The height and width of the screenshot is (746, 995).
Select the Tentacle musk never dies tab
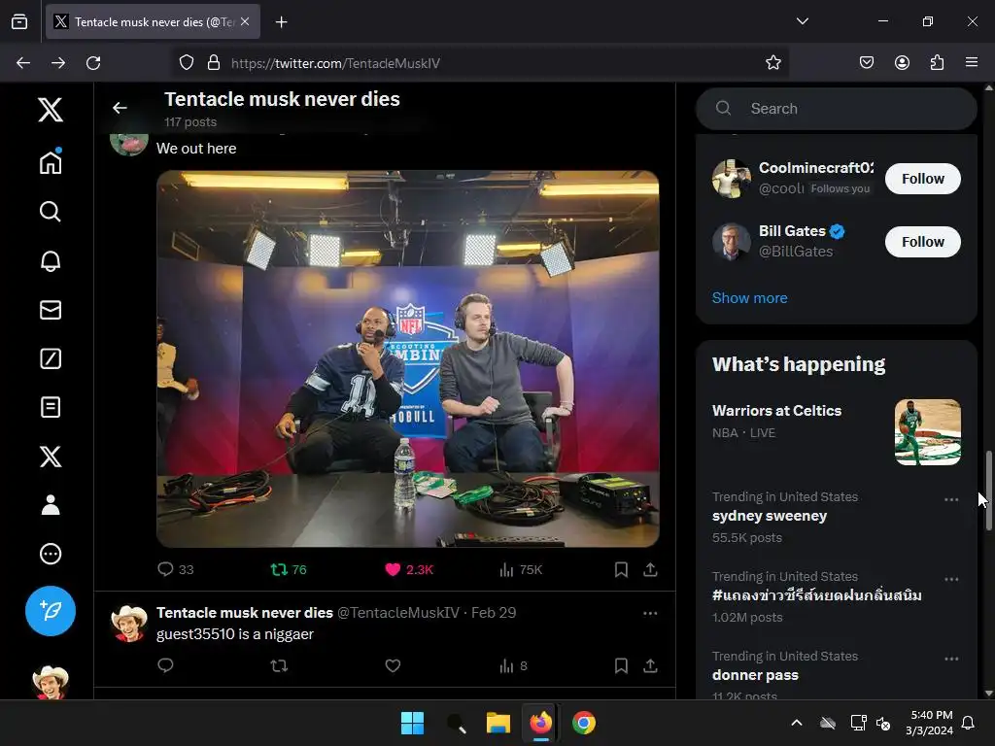(153, 22)
